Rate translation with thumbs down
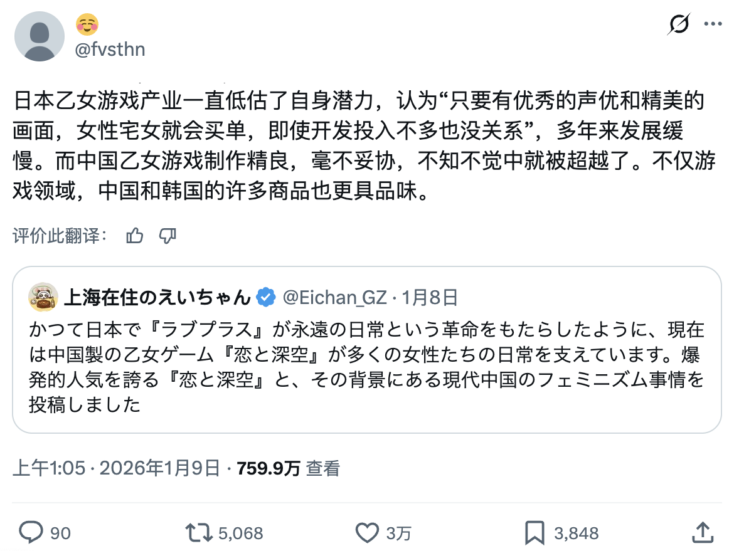 (x=168, y=236)
